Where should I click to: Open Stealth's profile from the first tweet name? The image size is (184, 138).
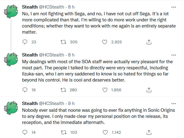[30, 7]
